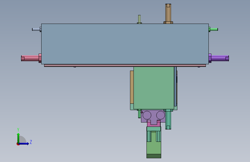250x162 pixels.
Task: Click the dark green base at the bottom
Action: point(154,156)
